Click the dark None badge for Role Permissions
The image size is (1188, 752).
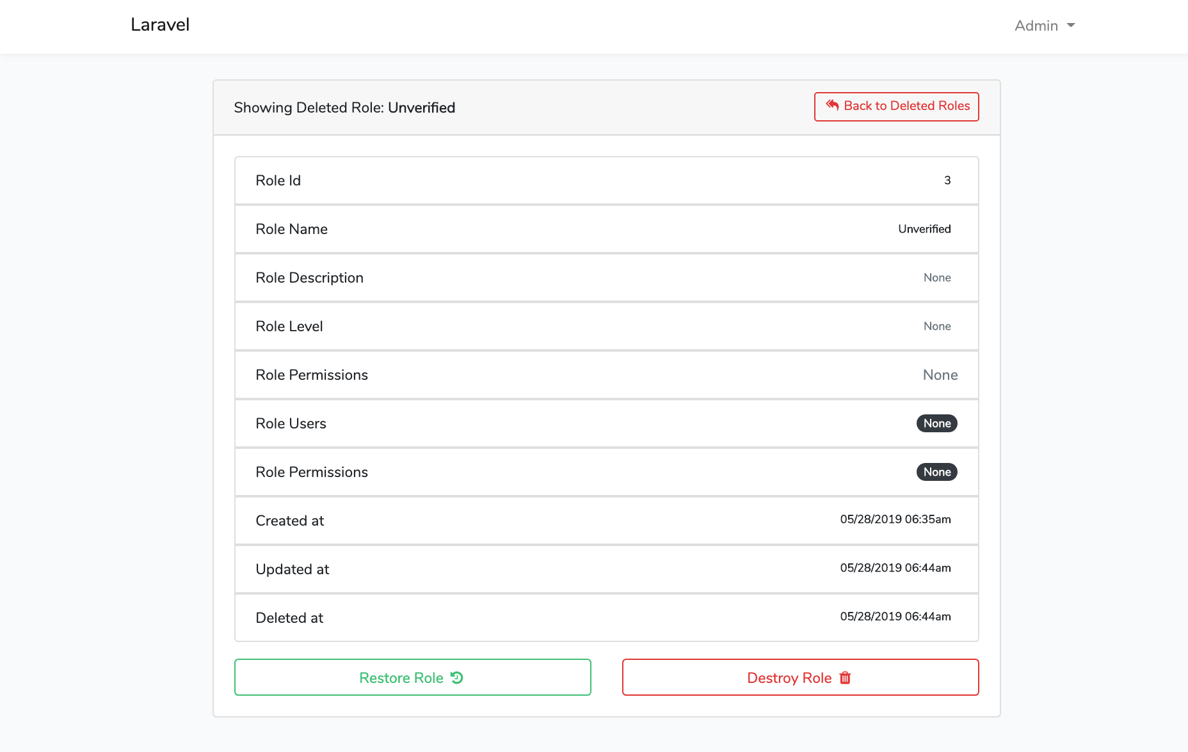pos(936,472)
